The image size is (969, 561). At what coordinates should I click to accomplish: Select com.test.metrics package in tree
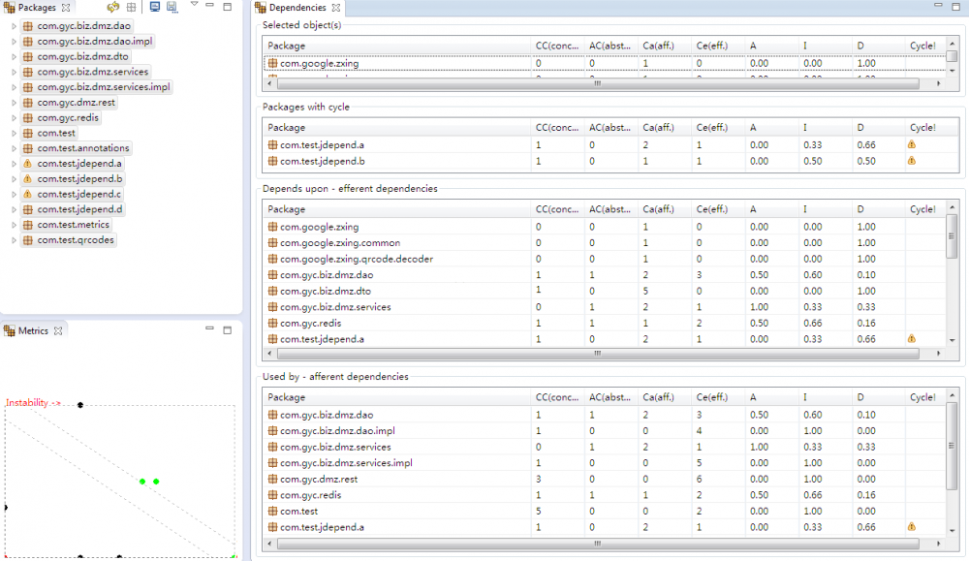coord(73,225)
